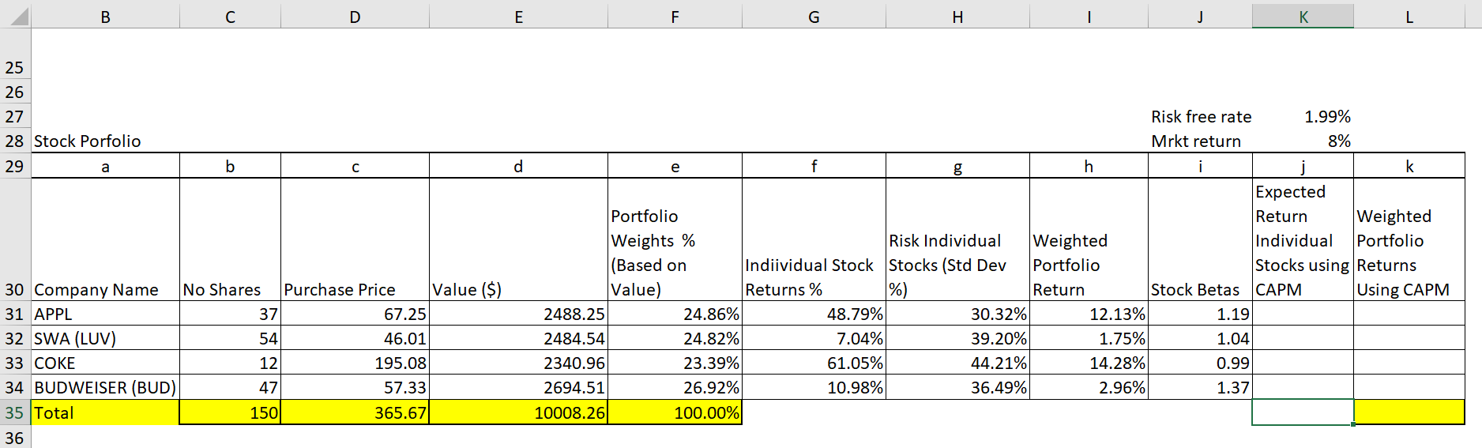Click total weights cell 100.00%
This screenshot has width=1482, height=448.
point(675,412)
